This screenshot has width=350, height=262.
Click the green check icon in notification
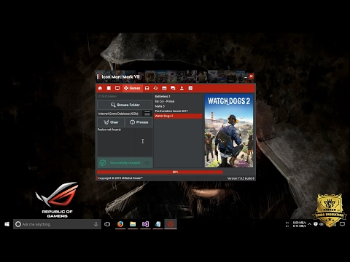pos(103,162)
